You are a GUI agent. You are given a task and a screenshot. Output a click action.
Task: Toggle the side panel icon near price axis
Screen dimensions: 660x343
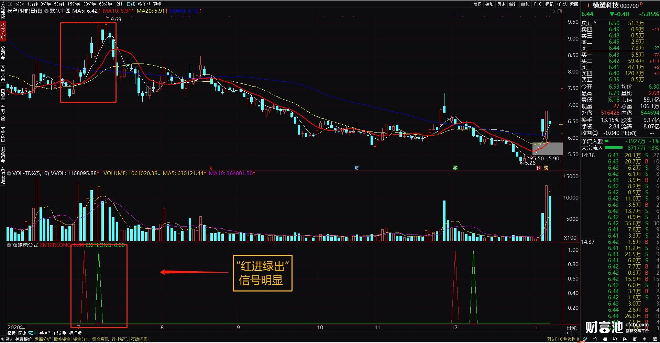pyautogui.click(x=560, y=11)
